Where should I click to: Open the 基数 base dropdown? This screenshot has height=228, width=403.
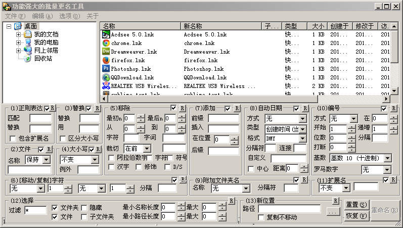(x=387, y=158)
